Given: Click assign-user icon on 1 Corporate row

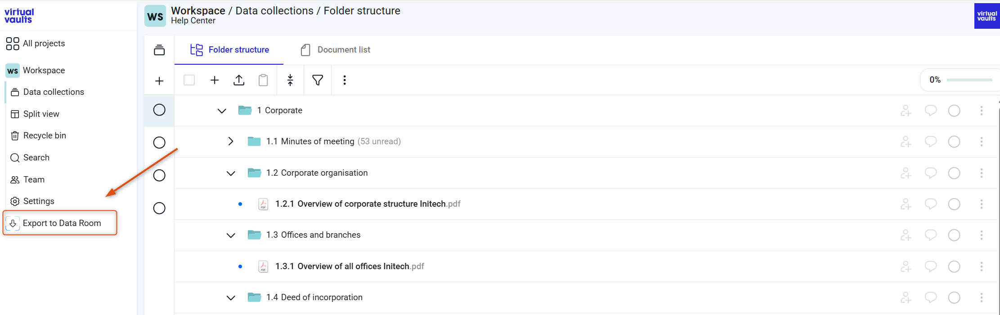Looking at the screenshot, I should [x=906, y=111].
